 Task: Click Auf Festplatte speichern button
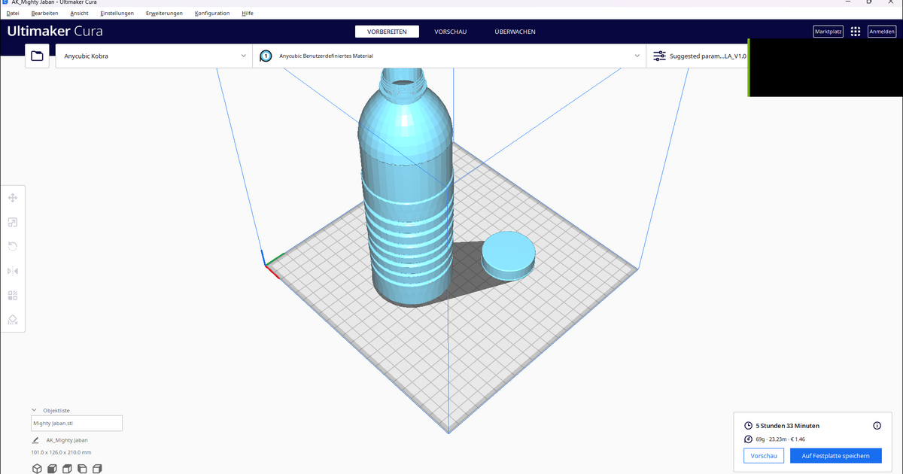point(835,455)
